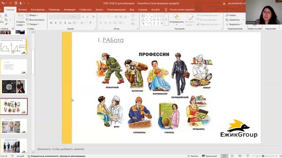Start slideshow from status bar icon
Viewport: 282px width, 158px height.
[248, 156]
